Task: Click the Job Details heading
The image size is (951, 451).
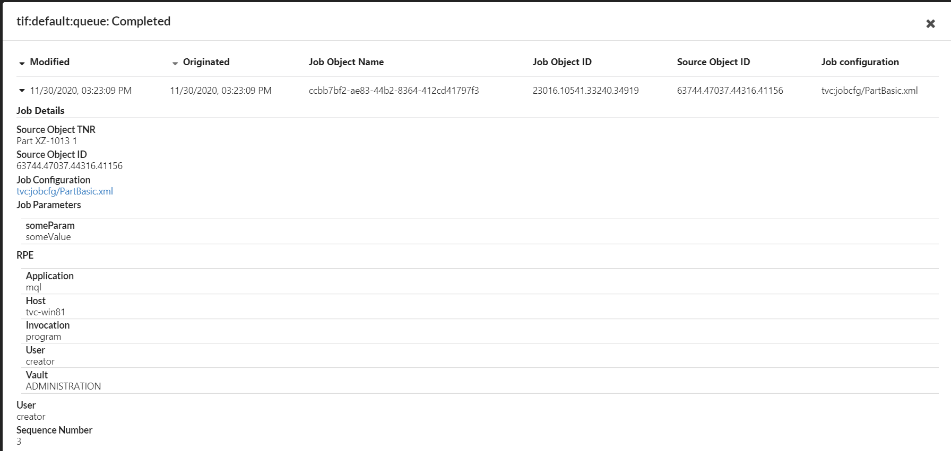Action: pyautogui.click(x=40, y=111)
